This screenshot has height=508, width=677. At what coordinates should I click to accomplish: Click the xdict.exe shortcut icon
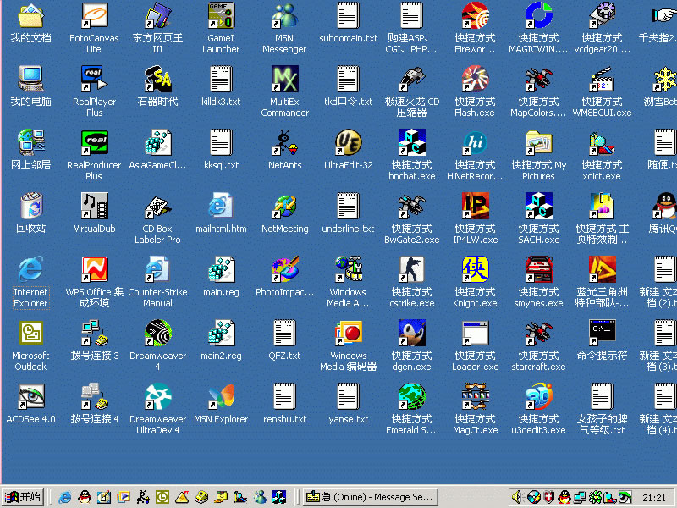point(602,142)
